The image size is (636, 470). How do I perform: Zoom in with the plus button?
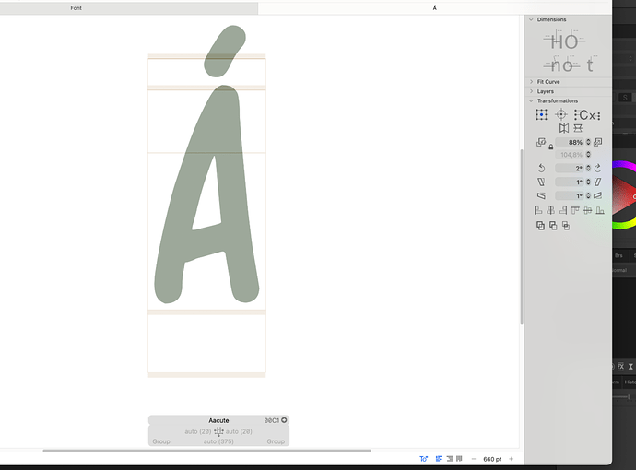[511, 459]
